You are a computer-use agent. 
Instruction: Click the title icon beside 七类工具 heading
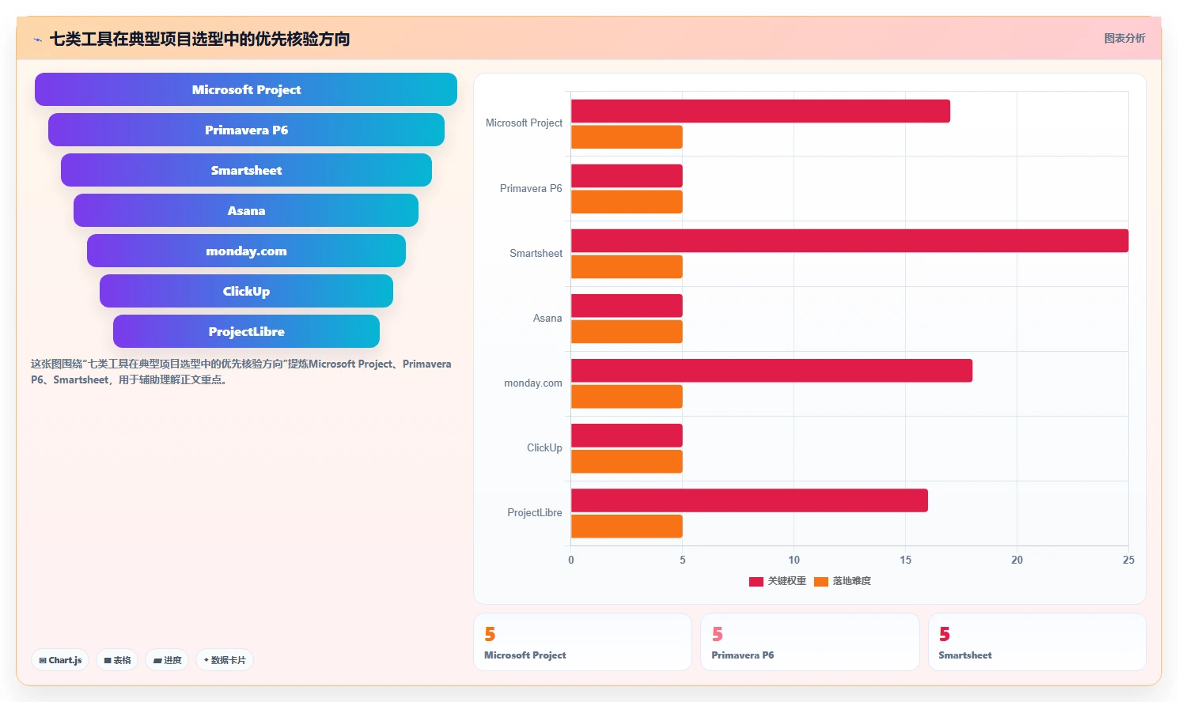pos(38,40)
